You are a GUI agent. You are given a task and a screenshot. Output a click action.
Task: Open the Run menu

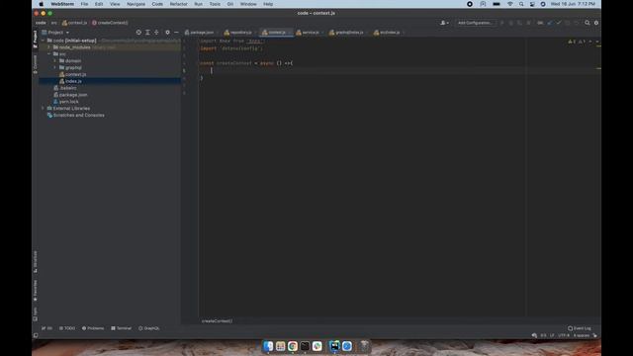click(x=198, y=4)
